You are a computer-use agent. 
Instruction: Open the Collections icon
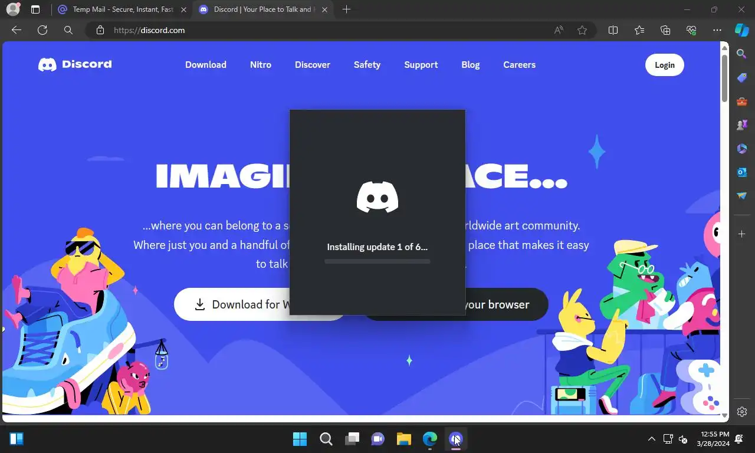tap(665, 30)
